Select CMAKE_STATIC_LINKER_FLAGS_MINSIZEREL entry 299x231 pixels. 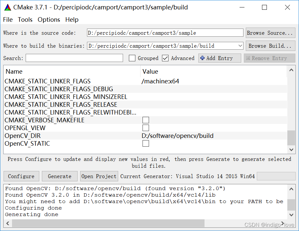click(66, 97)
